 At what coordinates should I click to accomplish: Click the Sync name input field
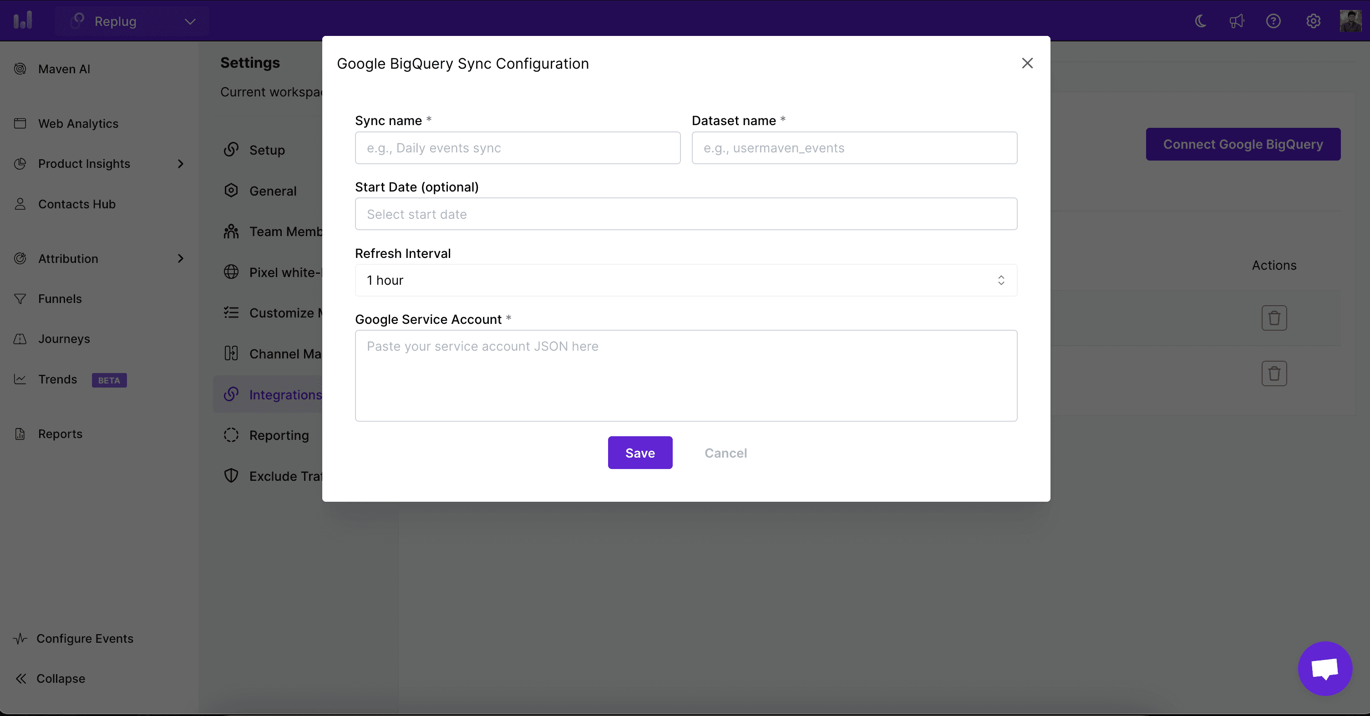[518, 148]
